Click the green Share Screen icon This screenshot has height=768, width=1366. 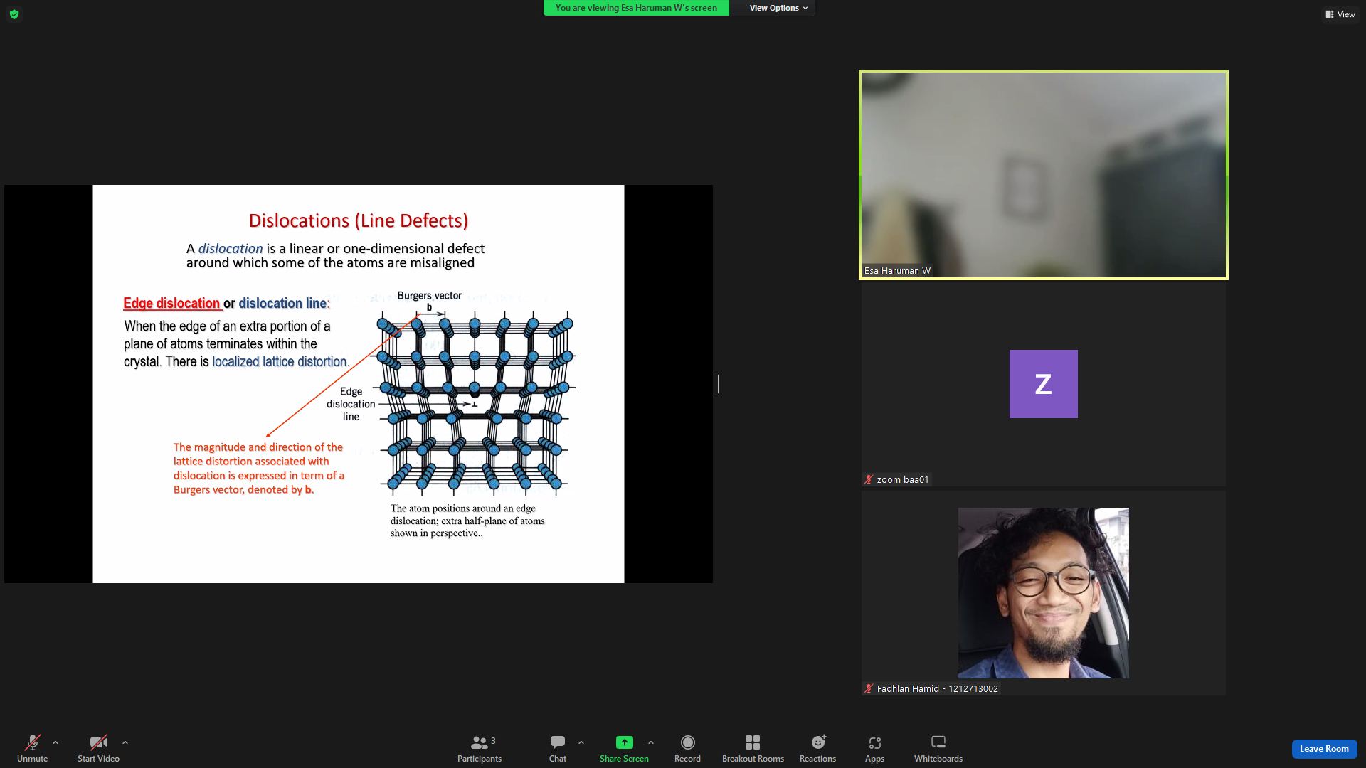(x=624, y=742)
